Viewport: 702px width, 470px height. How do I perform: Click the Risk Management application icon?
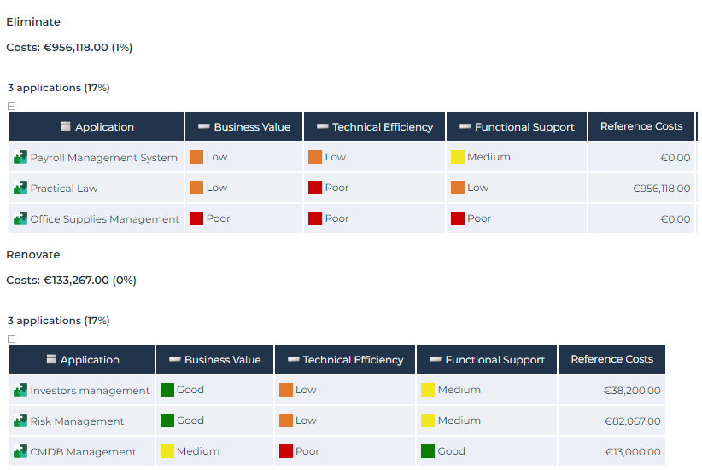pyautogui.click(x=20, y=421)
